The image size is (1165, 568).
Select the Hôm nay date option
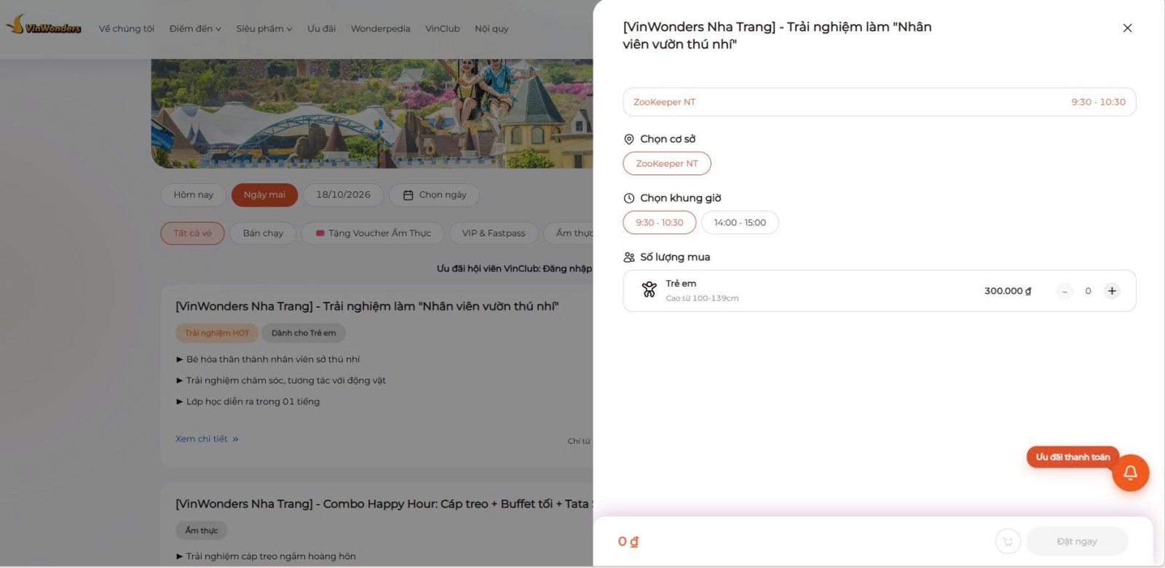(193, 195)
